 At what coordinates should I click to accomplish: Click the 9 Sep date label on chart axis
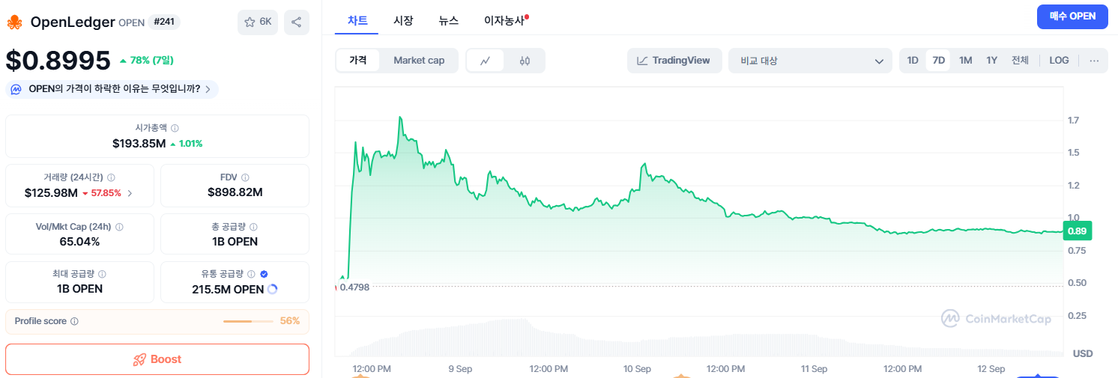460,369
